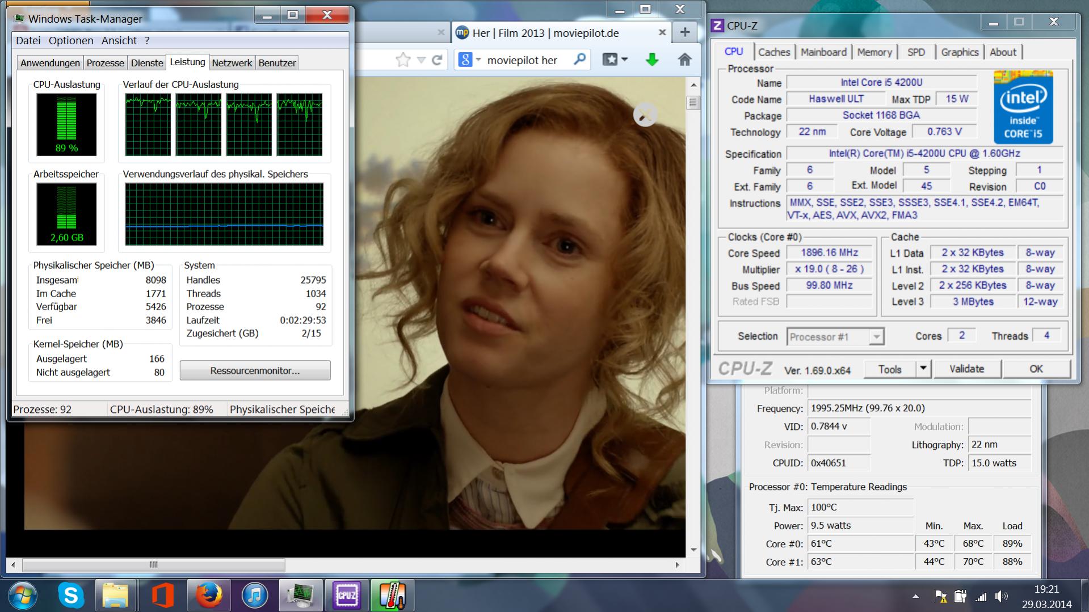Screen dimensions: 1089x612
Task: Close the overlay with the X on the video
Action: 645,115
